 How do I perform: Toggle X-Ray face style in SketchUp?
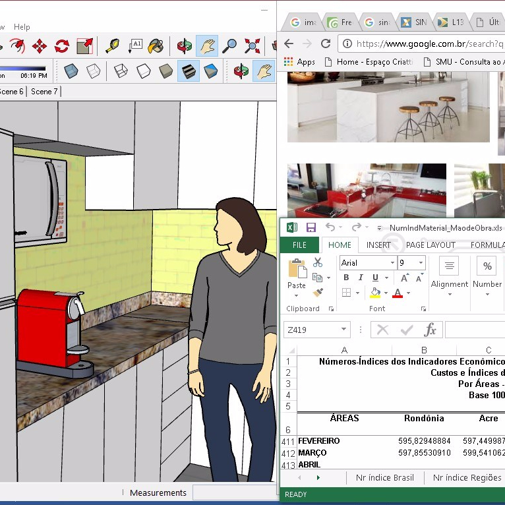(x=71, y=71)
